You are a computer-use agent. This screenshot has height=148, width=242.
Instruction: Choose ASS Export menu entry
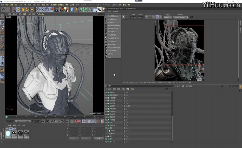[x=113, y=44]
